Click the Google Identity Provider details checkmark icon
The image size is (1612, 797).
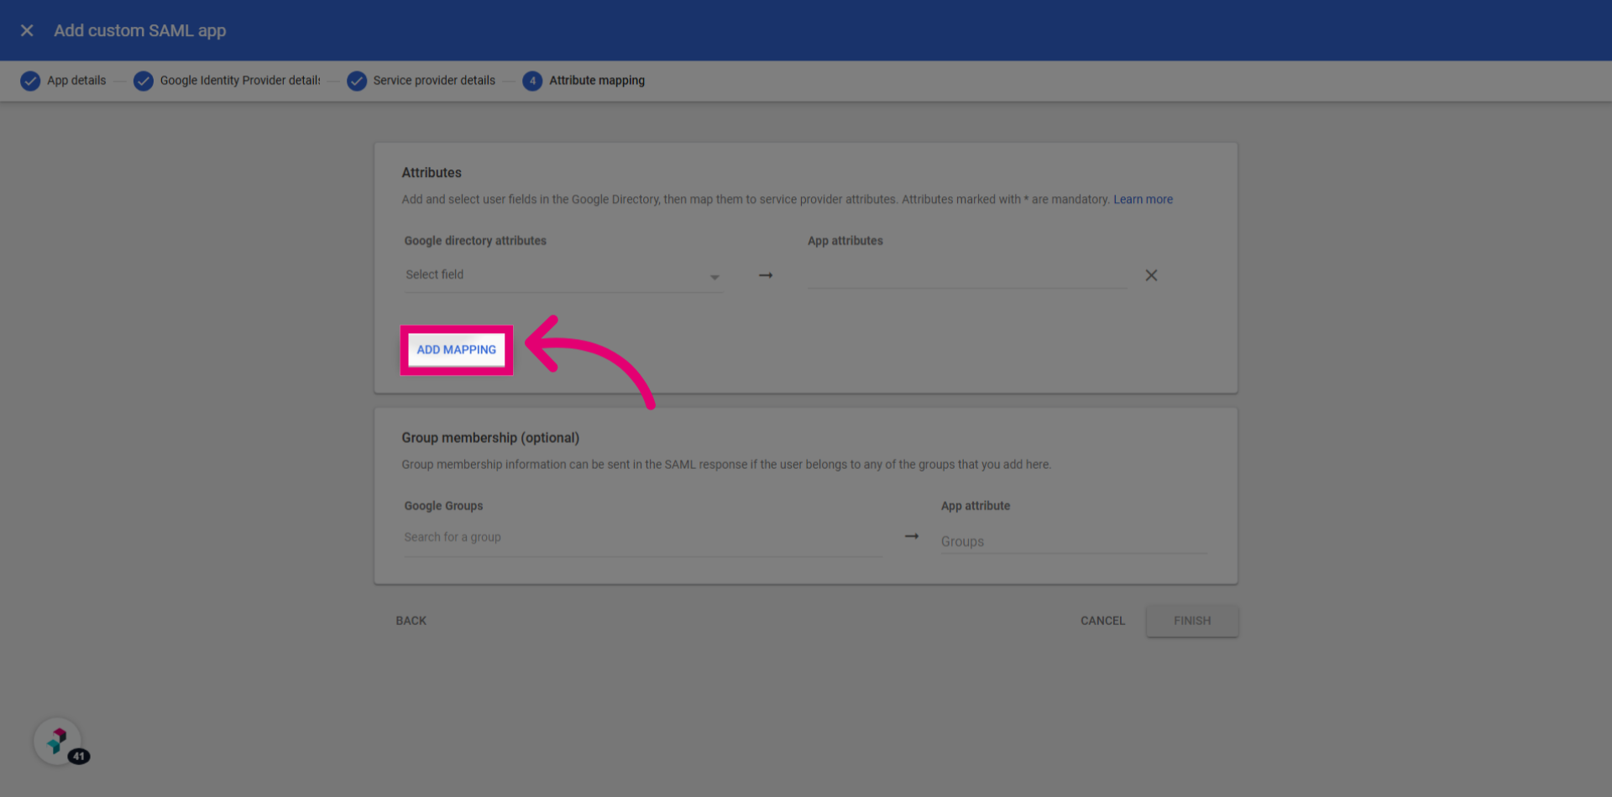click(144, 81)
